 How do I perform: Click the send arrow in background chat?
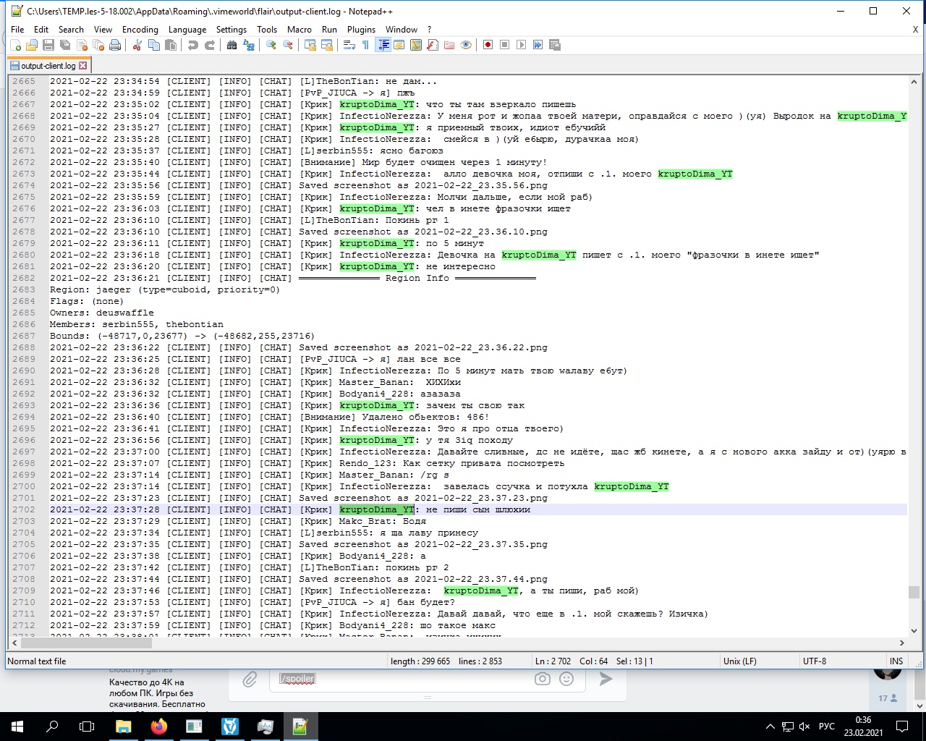[606, 679]
